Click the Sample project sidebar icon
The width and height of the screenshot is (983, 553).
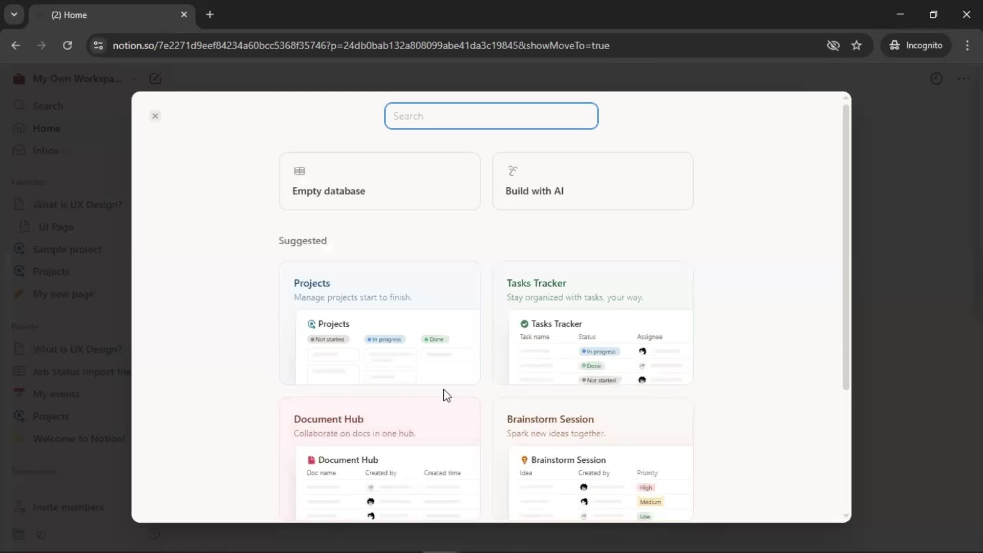pyautogui.click(x=19, y=249)
